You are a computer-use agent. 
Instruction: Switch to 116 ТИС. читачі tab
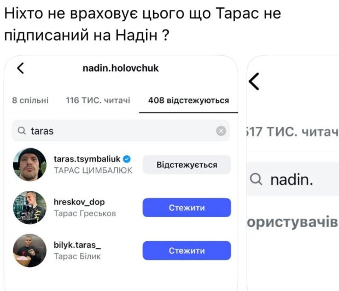coord(98,101)
